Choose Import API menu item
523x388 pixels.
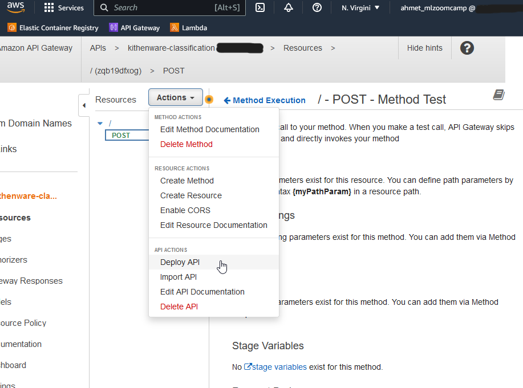179,277
